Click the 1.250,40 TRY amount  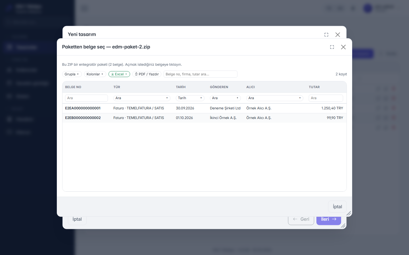click(332, 108)
